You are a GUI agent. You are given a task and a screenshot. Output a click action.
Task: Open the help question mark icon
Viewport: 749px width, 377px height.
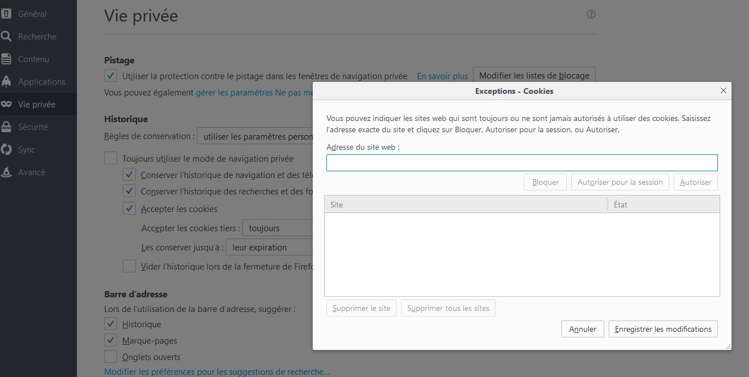(x=591, y=14)
